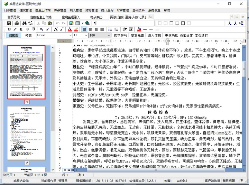The height and width of the screenshot is (185, 249).
Task: Switch to the 住院医嘱录入 tab
Action: point(71,17)
